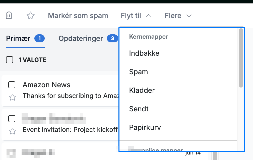Image resolution: width=253 pixels, height=160 pixels.
Task: Choose Papirkurv as destination
Action: [x=178, y=127]
